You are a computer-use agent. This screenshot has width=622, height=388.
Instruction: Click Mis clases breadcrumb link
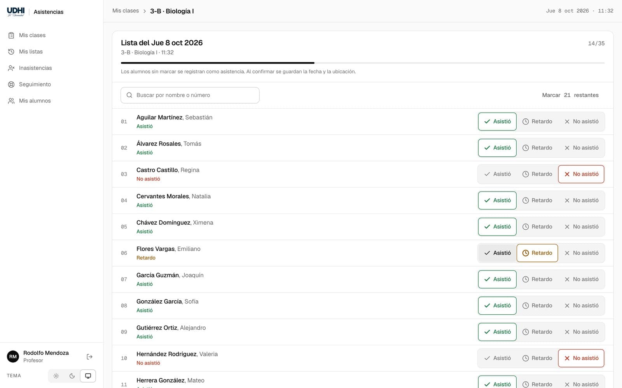click(126, 11)
